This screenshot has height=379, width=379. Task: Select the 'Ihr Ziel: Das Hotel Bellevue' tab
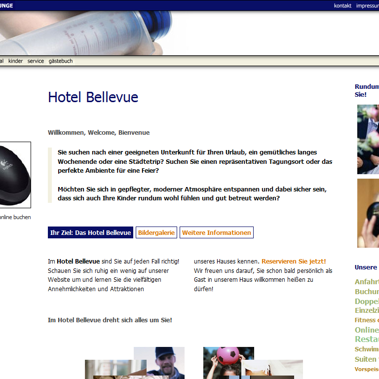tap(90, 232)
